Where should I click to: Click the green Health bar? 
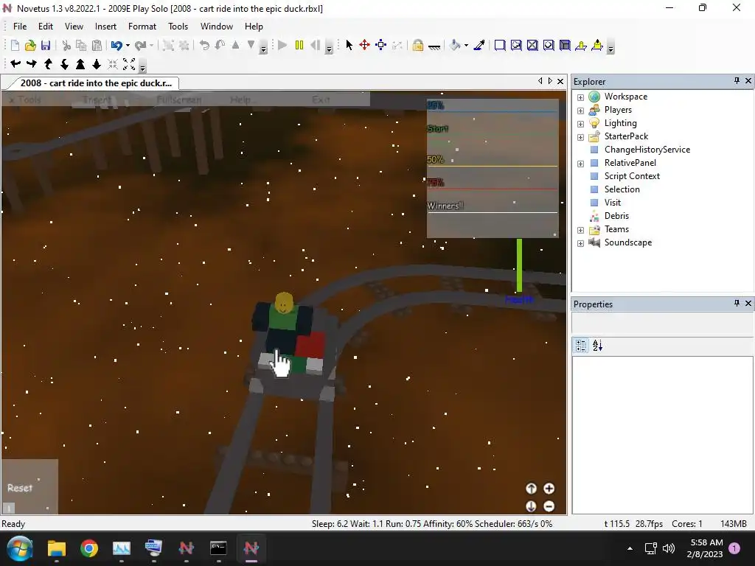(519, 265)
